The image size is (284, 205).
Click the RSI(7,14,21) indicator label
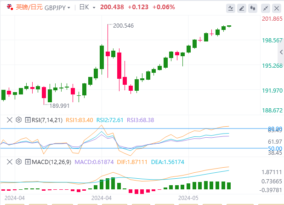[47, 120]
